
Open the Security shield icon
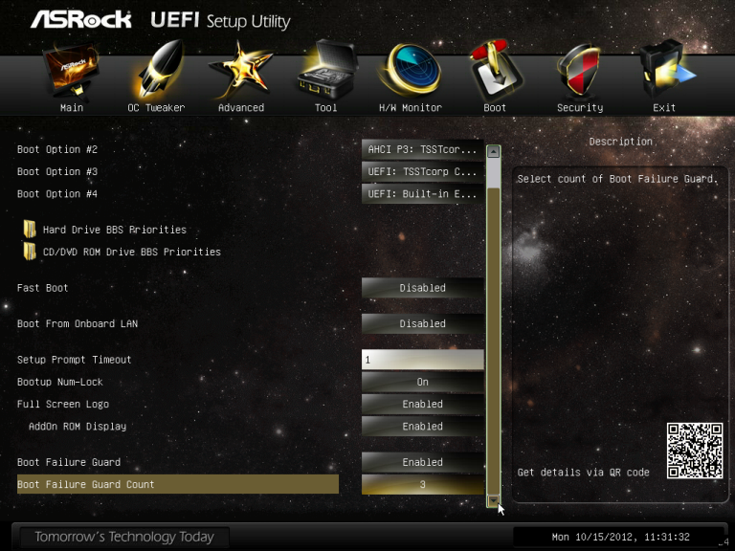[580, 70]
